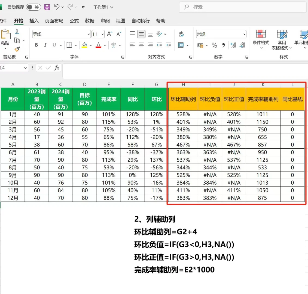Screen dimensions: 308x294
Task: Click the 条件格式 button
Action: [x=261, y=39]
